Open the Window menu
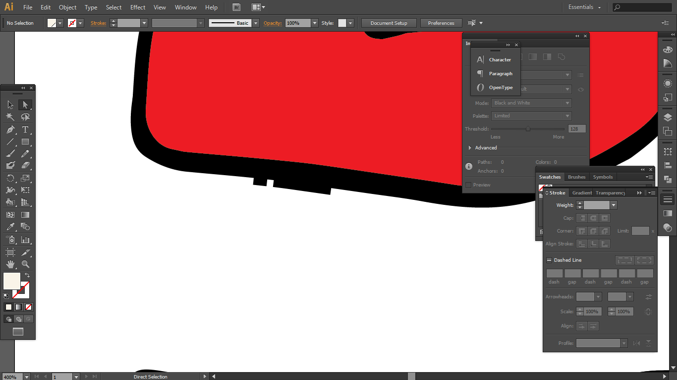Screen dimensions: 677x380 click(x=186, y=7)
